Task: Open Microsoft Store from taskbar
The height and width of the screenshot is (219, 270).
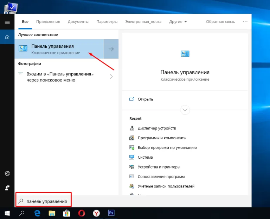Action: pos(67,213)
